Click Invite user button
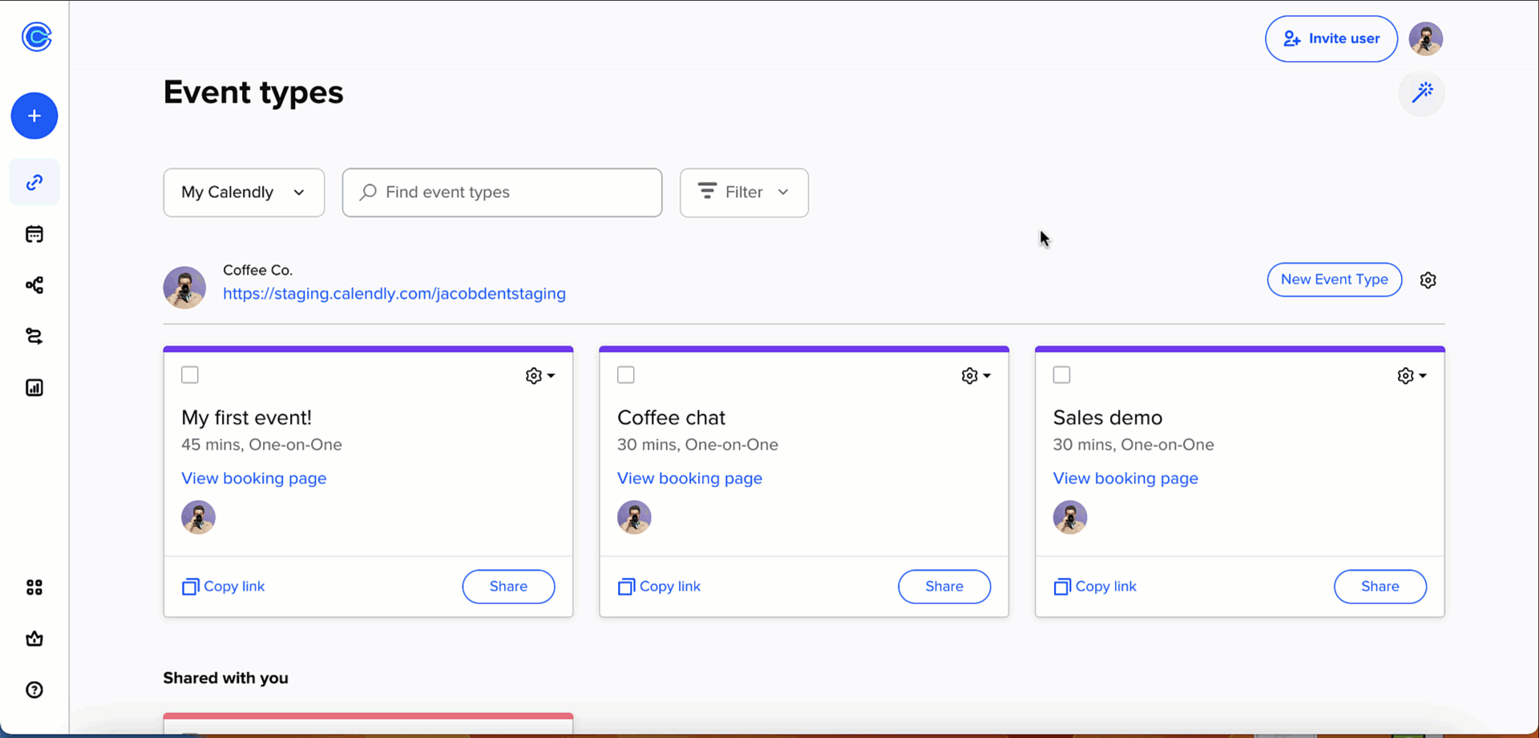Image resolution: width=1539 pixels, height=738 pixels. click(x=1331, y=38)
